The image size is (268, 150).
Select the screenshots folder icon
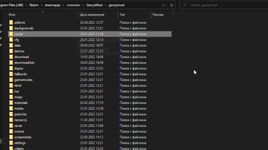pos(11,137)
